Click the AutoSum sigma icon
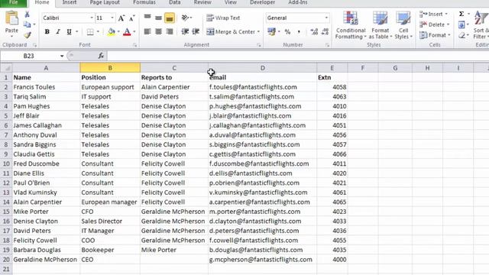 coord(461,14)
